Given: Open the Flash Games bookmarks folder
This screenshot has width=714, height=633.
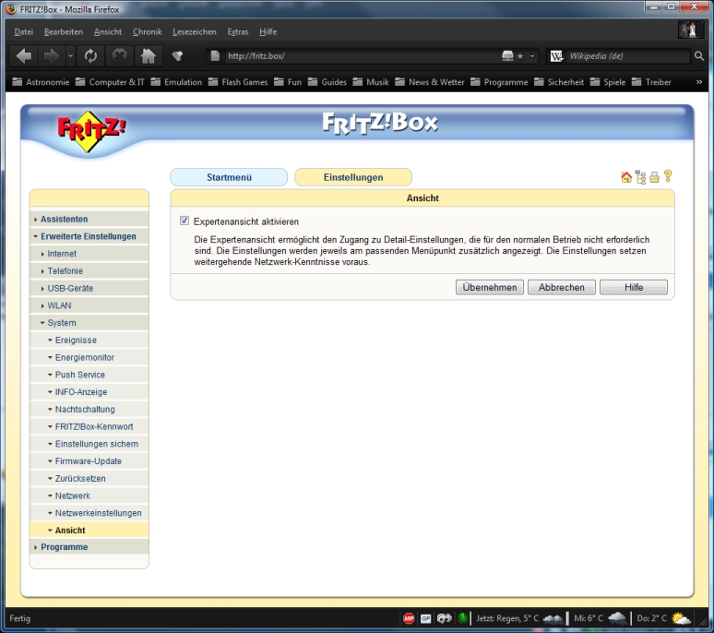Looking at the screenshot, I should [238, 82].
